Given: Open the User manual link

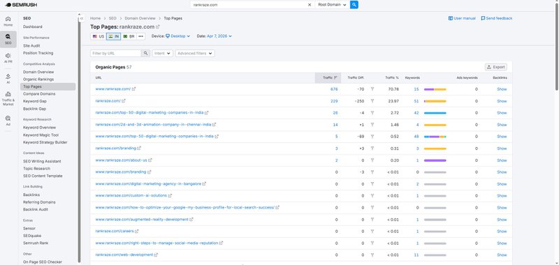Looking at the screenshot, I should click(x=462, y=18).
